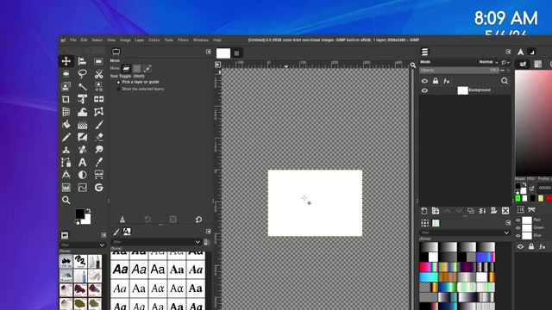
Task: Activate the Paths tool
Action: 66,163
